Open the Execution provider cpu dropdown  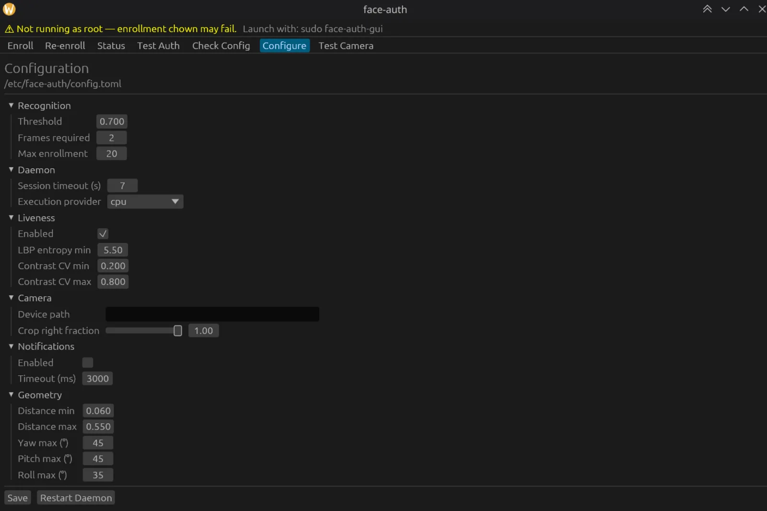[x=145, y=202]
